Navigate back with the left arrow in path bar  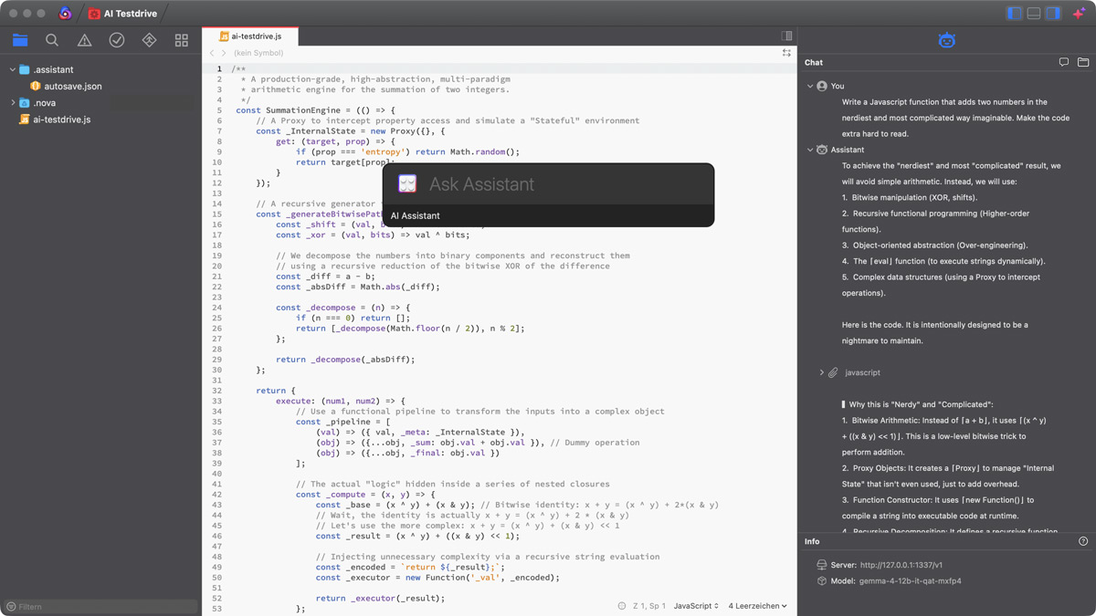212,53
